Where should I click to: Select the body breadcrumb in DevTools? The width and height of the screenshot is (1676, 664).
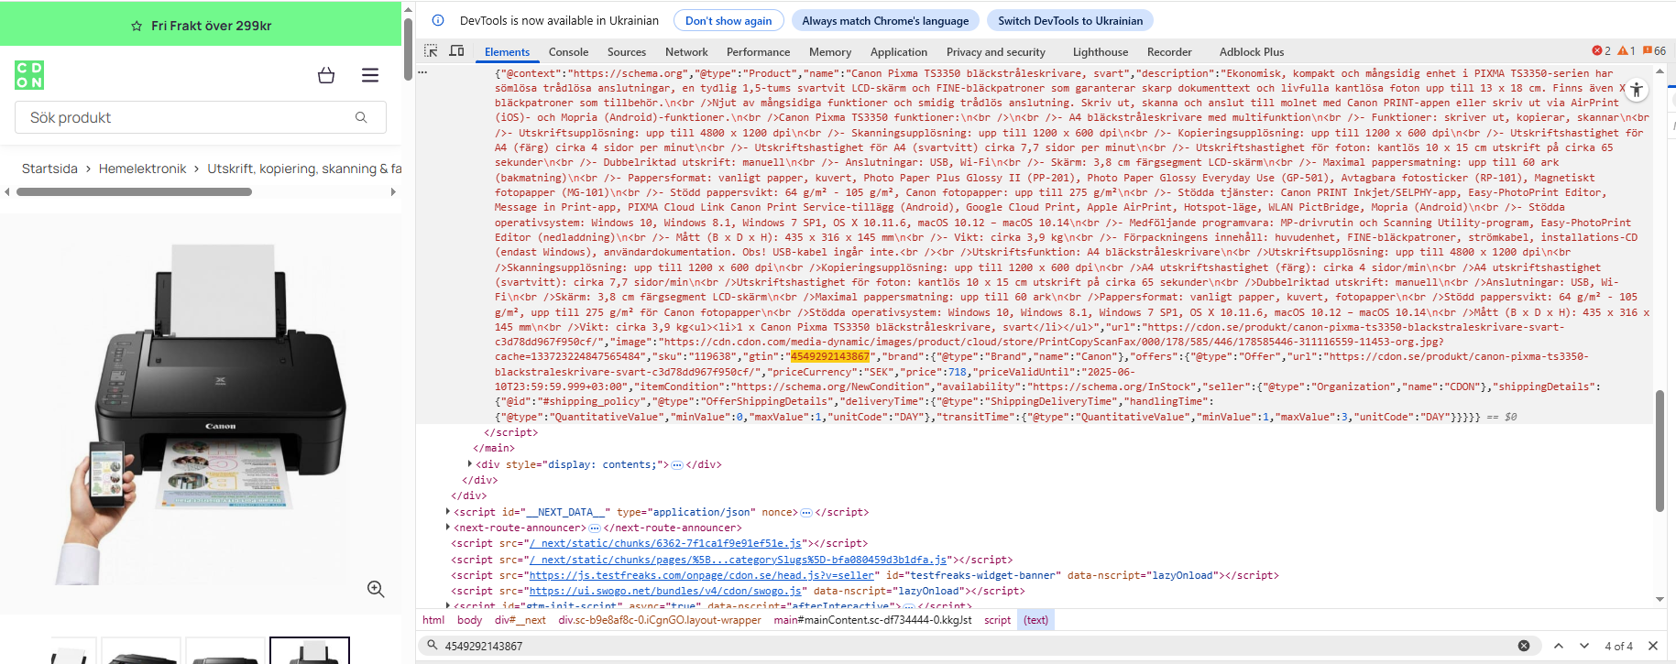pyautogui.click(x=469, y=620)
